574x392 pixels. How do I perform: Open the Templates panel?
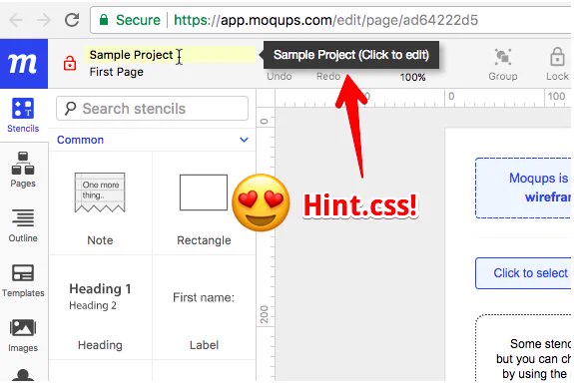click(23, 280)
